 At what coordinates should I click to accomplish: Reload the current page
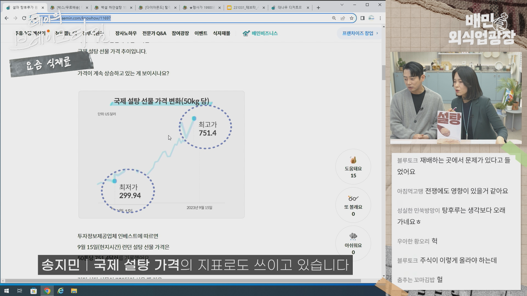pos(24,18)
